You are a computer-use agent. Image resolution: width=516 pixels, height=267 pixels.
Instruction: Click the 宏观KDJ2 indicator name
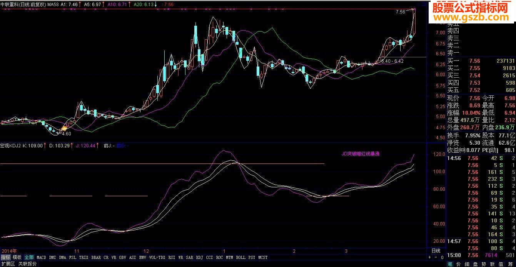pyautogui.click(x=11, y=146)
